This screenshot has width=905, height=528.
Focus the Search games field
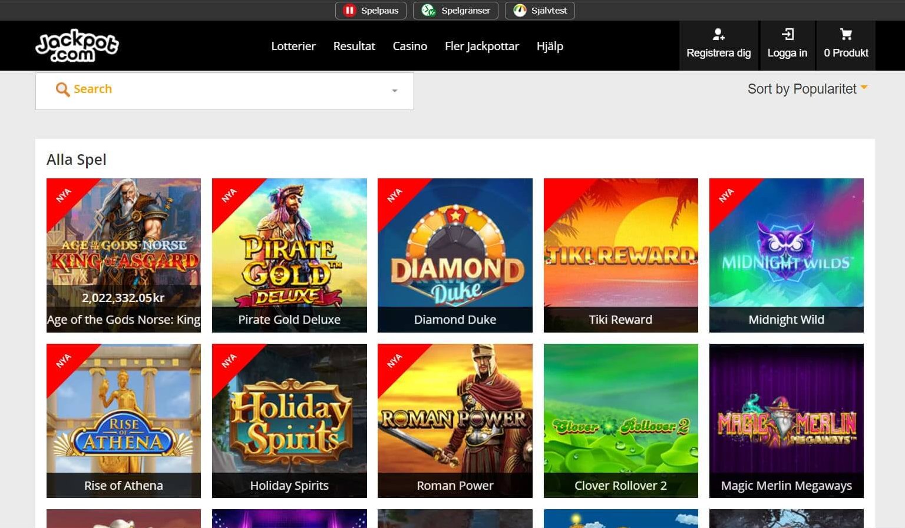tap(224, 91)
